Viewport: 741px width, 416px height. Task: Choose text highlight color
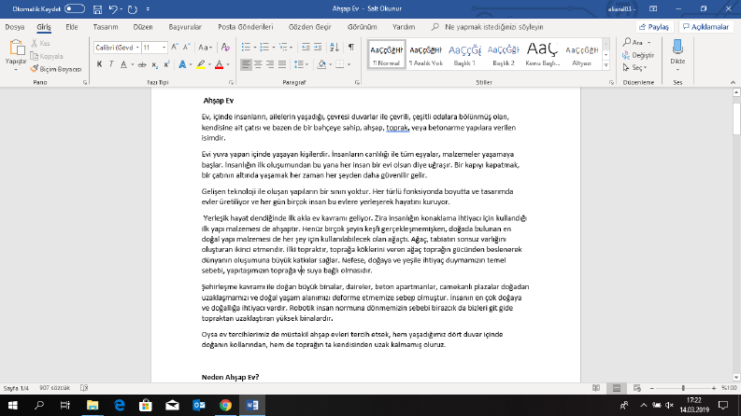[x=201, y=64]
